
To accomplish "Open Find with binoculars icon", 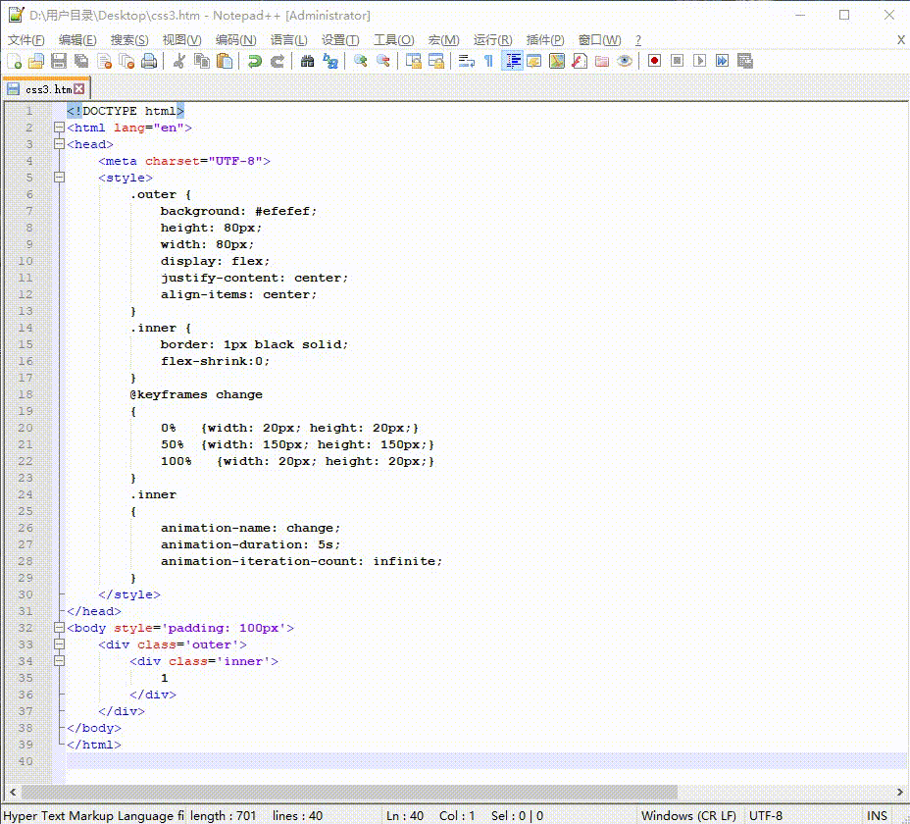I will coord(308,61).
